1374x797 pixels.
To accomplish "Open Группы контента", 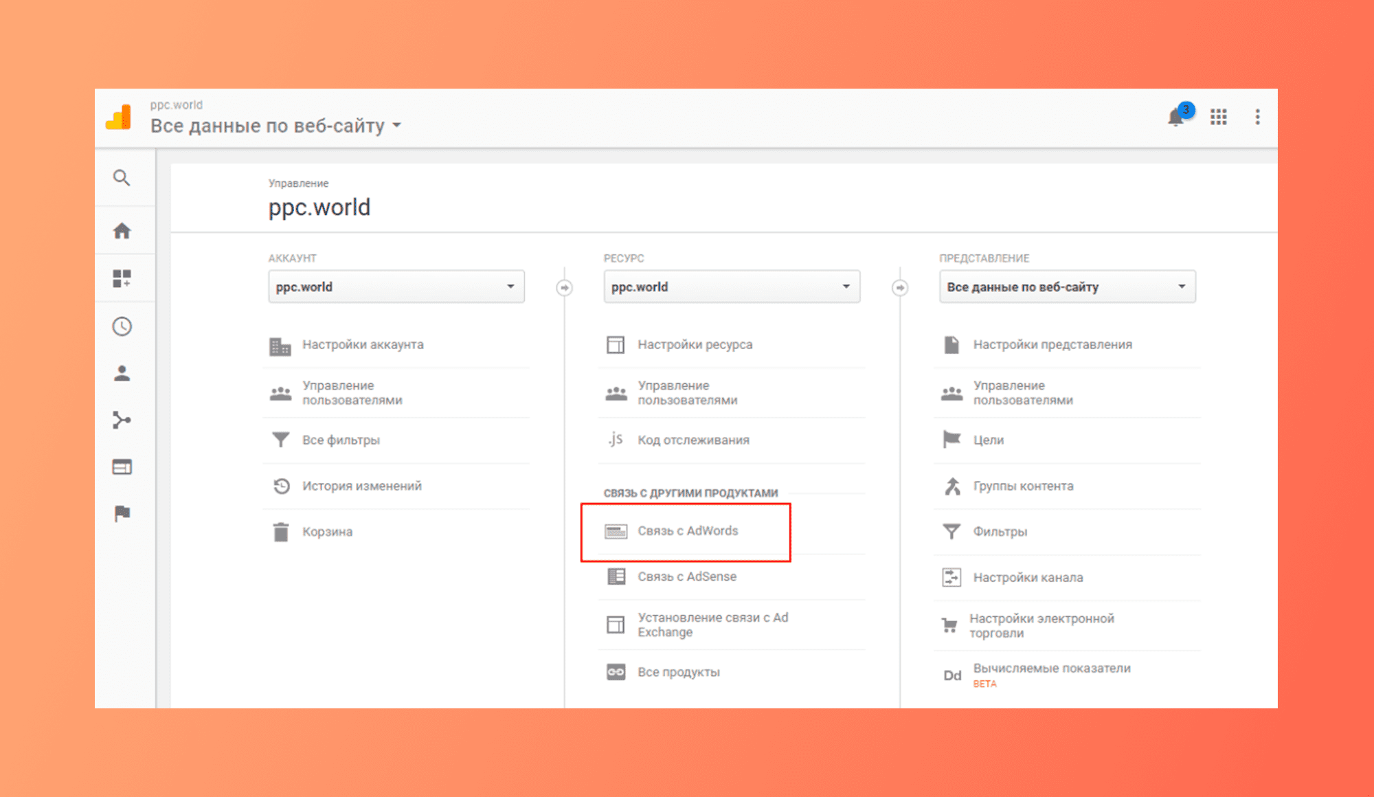I will pyautogui.click(x=1023, y=486).
